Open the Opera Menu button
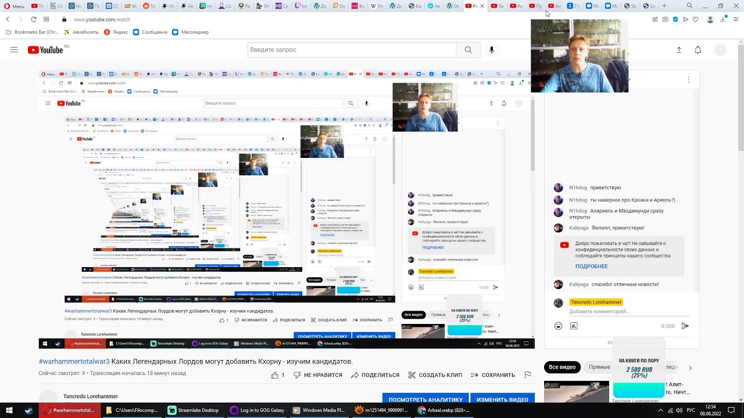Screen dimensions: 744x418 [x=15, y=6]
